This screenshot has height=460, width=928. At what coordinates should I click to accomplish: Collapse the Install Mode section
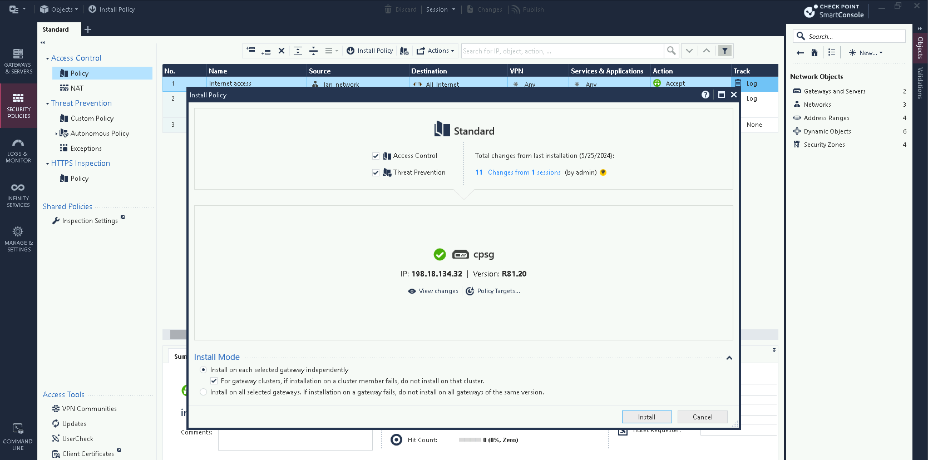pyautogui.click(x=729, y=358)
